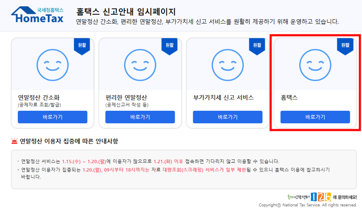362x211 pixels.
Task: Click the red 대량조회(스크래핑) 서비스가 일부 제한 text
Action: 204,170
